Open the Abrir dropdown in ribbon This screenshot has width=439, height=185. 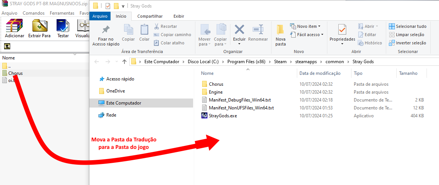[x=368, y=26]
